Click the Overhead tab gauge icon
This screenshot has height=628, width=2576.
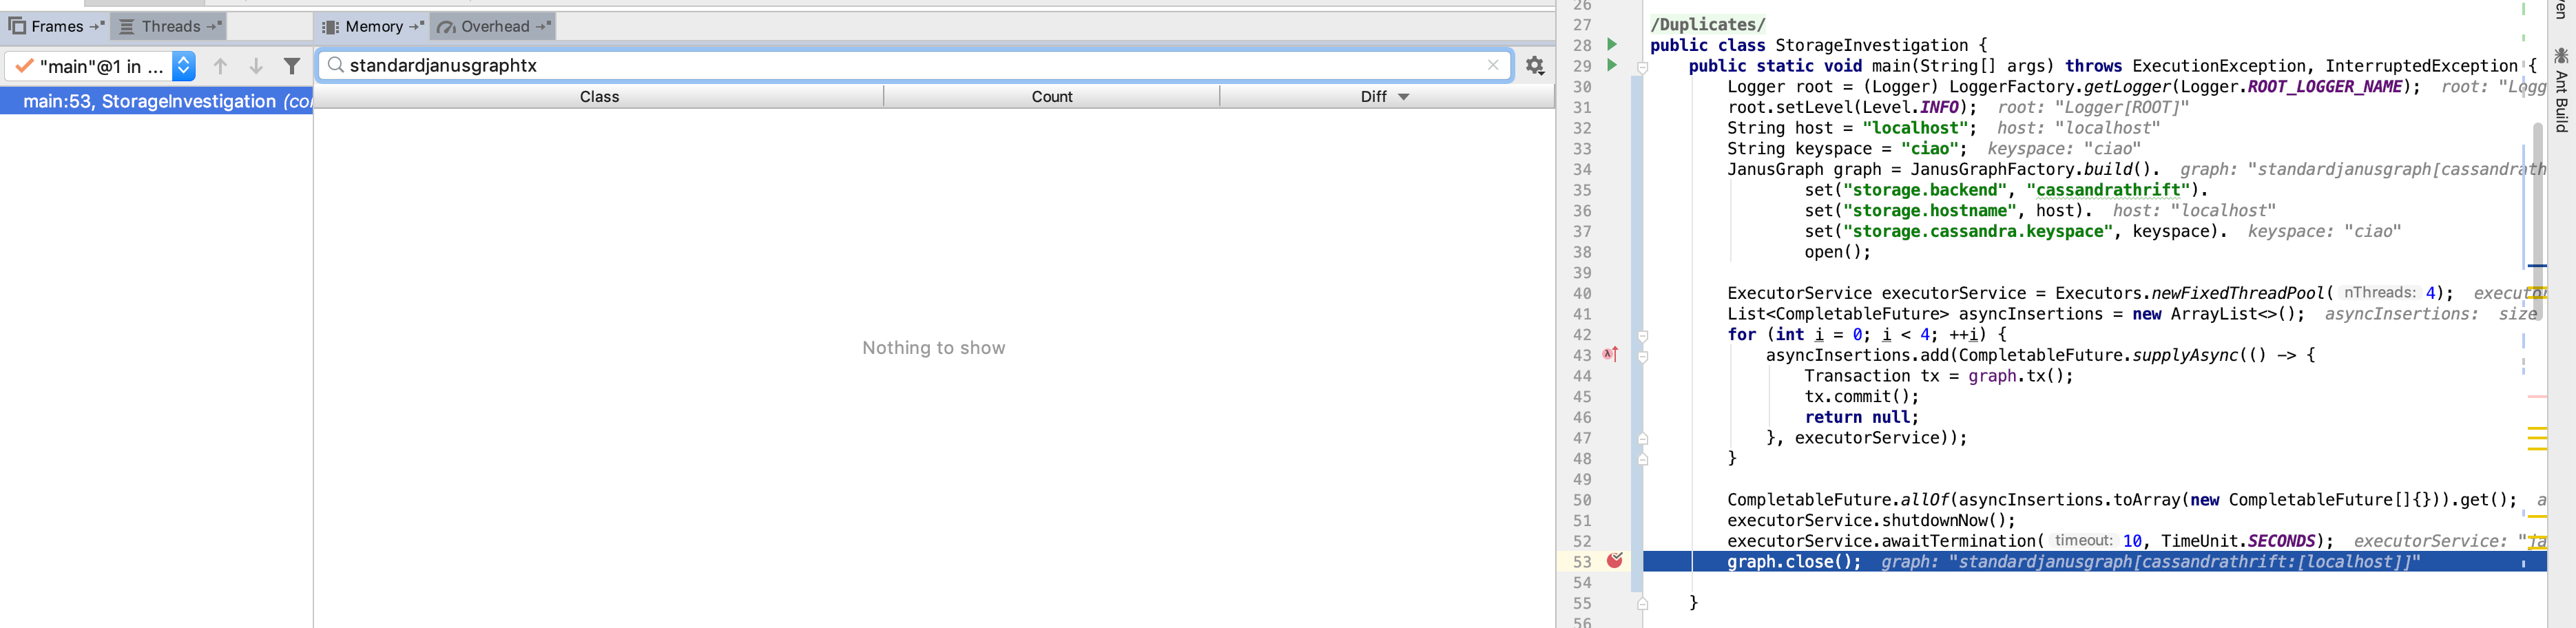[446, 27]
